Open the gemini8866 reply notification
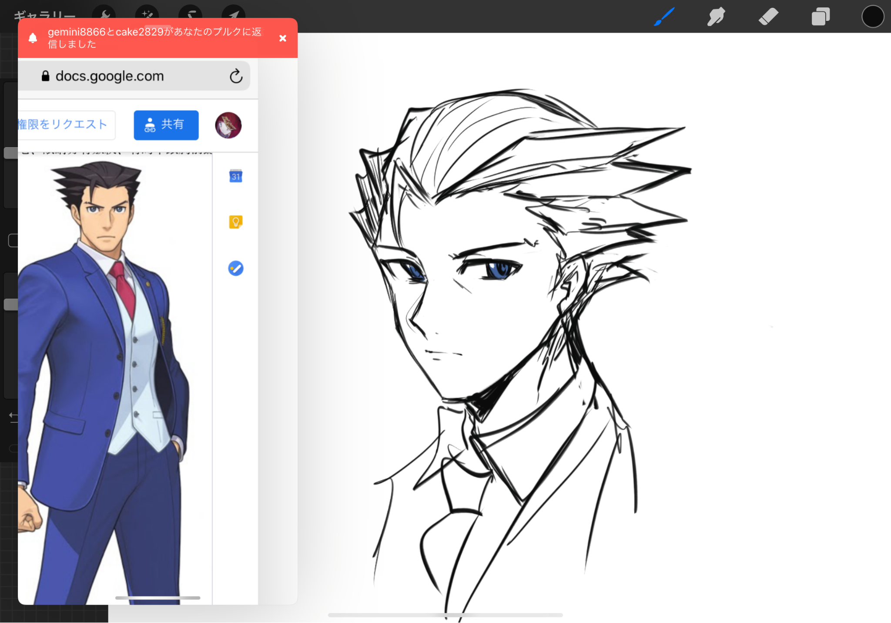Viewport: 891px width, 623px height. tap(155, 38)
